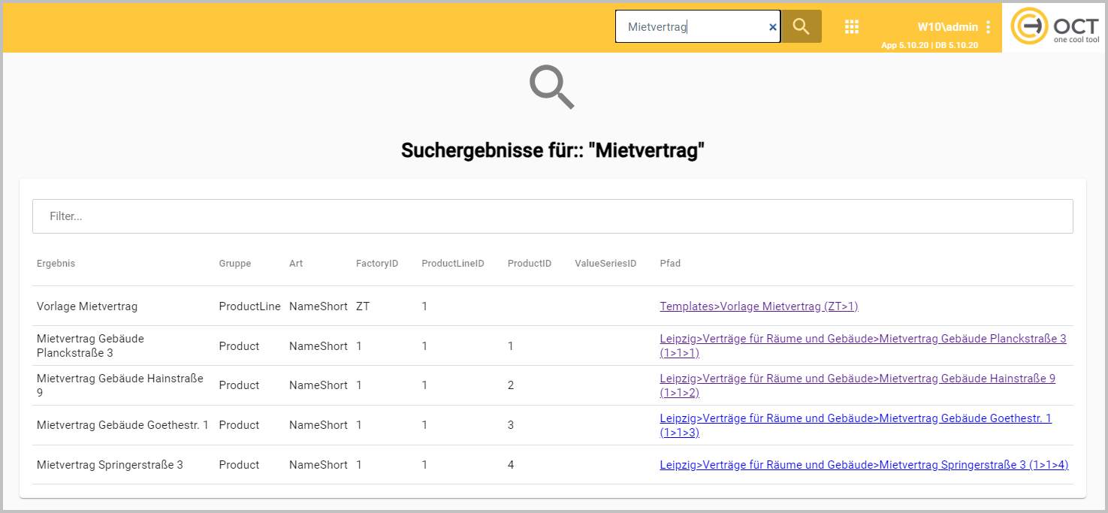Click the search magnifier button in header
This screenshot has height=513, width=1108.
801,26
